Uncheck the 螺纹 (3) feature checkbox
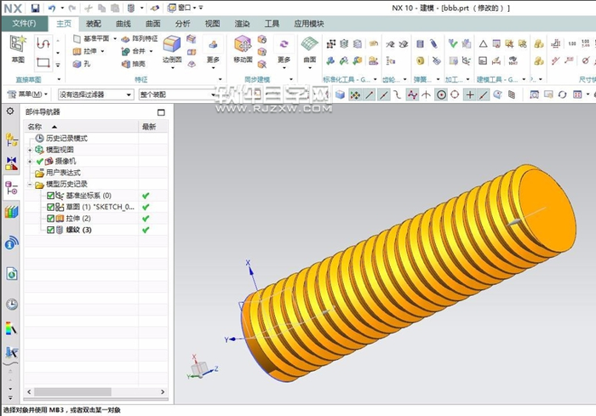Image resolution: width=596 pixels, height=416 pixels. pyautogui.click(x=51, y=229)
